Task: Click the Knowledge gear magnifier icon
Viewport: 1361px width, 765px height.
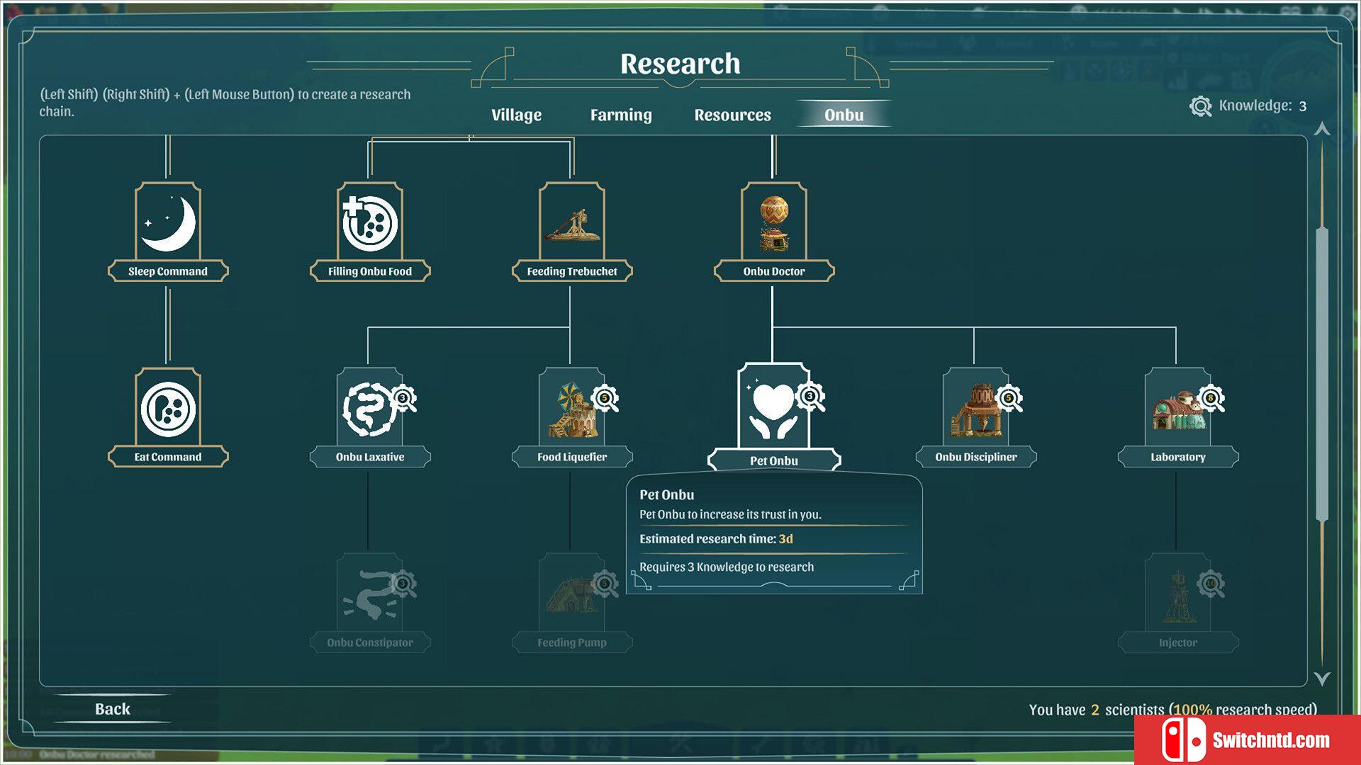Action: click(1200, 106)
